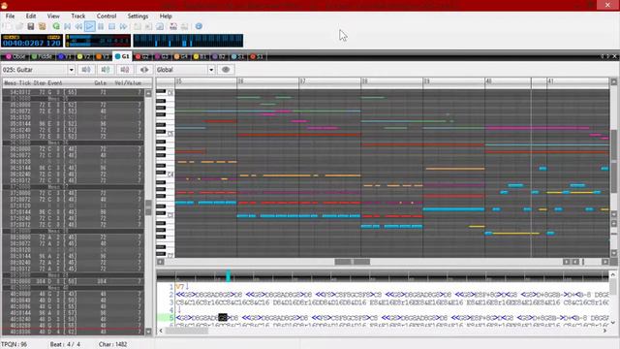Viewport: 620px width, 349px height.
Task: Select the B2 track tab
Action: pos(219,56)
